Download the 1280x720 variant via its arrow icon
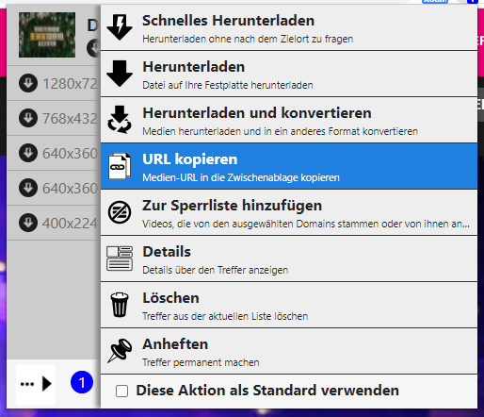This screenshot has width=484, height=417. pyautogui.click(x=28, y=83)
